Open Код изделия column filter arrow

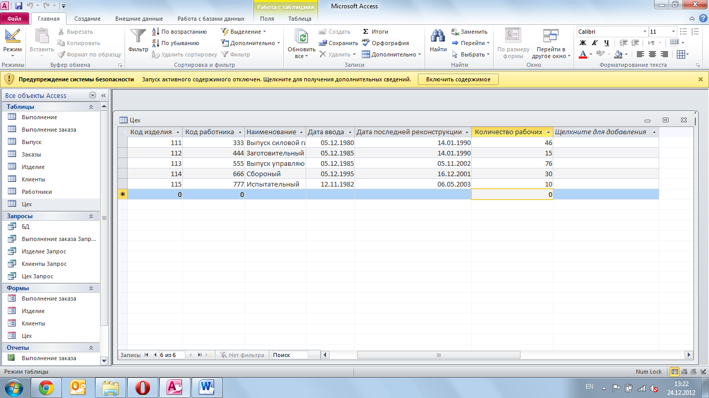(x=178, y=132)
